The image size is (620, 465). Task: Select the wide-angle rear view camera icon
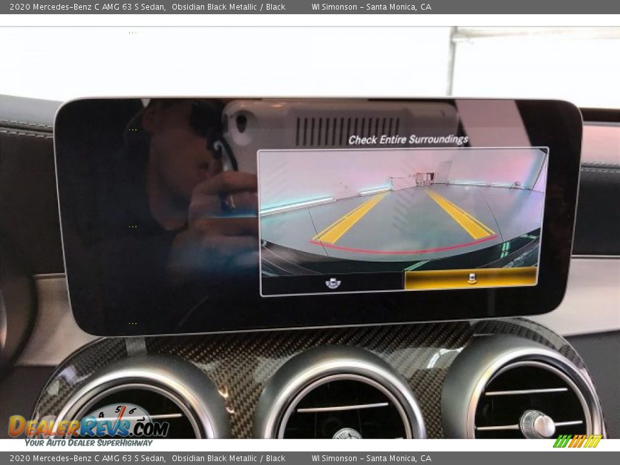333,282
